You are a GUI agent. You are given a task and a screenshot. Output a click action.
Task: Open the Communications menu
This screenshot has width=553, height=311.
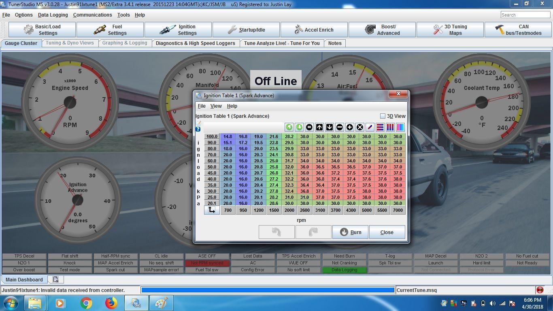click(92, 15)
